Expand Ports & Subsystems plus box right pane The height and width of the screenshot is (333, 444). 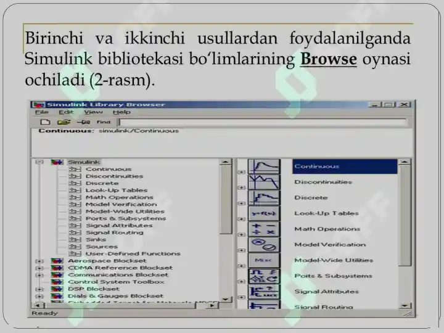(x=241, y=281)
